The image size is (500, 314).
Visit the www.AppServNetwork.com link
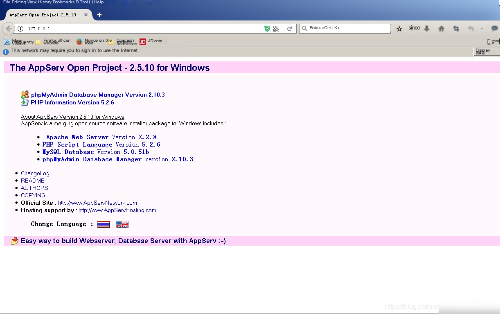point(97,203)
